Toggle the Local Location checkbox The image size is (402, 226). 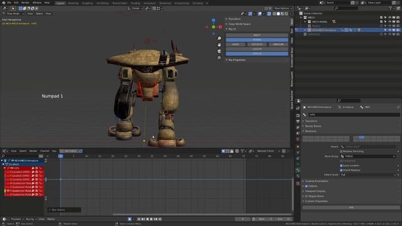pos(341,166)
